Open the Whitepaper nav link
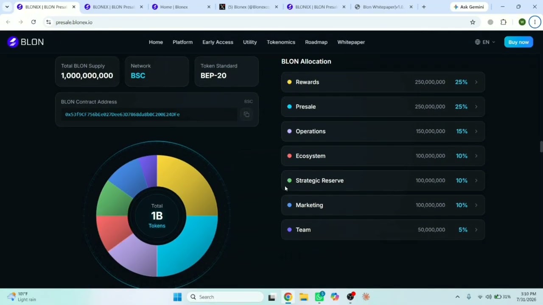The width and height of the screenshot is (543, 305). coord(351,42)
